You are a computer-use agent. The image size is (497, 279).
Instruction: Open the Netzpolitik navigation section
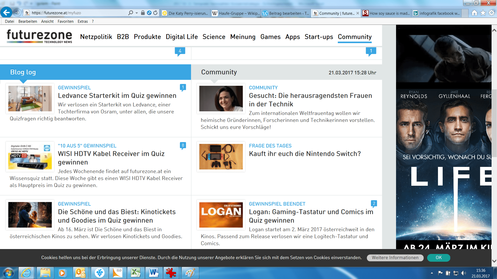point(96,37)
